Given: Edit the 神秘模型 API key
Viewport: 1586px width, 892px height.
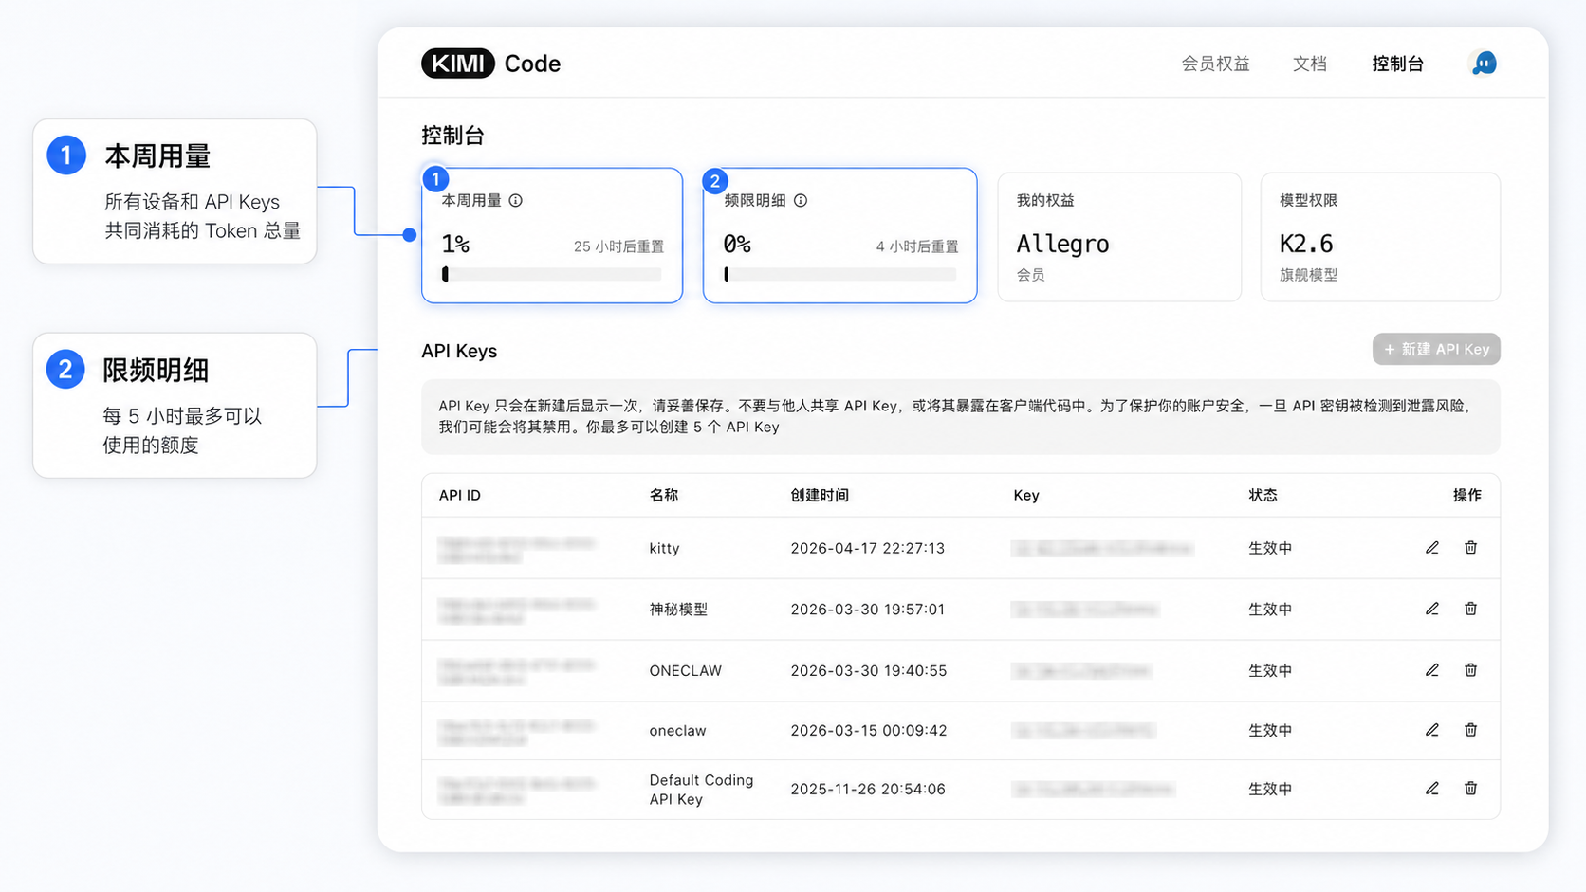Looking at the screenshot, I should (1432, 609).
